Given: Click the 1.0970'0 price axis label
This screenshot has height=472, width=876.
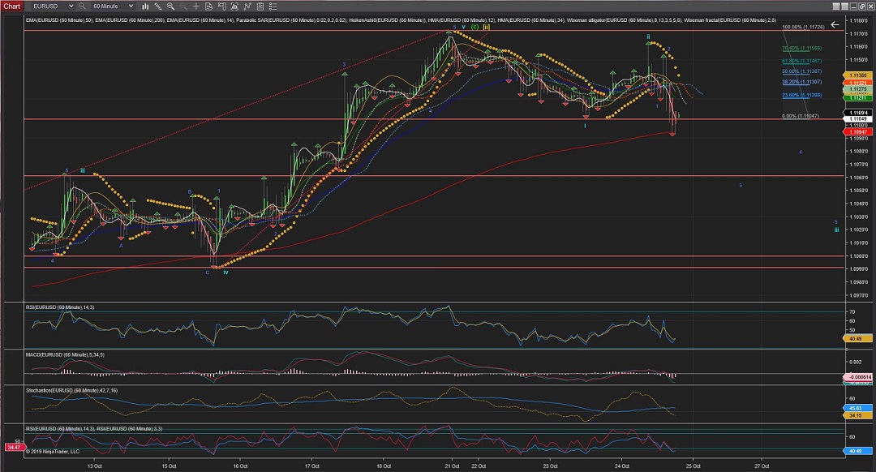Looking at the screenshot, I should point(859,295).
